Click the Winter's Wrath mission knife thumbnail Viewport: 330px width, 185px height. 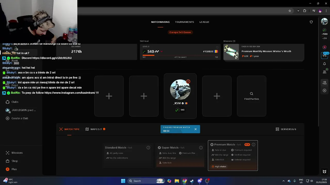[231, 52]
